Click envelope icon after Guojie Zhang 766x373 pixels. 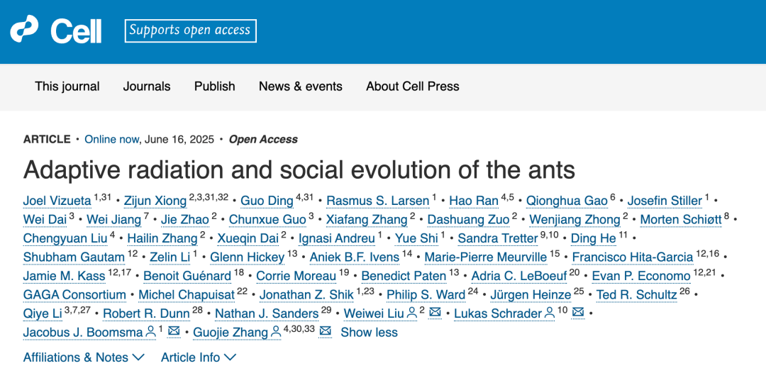pos(326,332)
